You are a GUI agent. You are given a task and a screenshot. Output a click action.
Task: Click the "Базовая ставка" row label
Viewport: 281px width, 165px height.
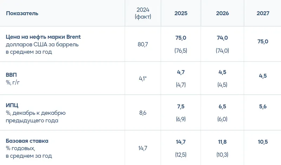27,141
